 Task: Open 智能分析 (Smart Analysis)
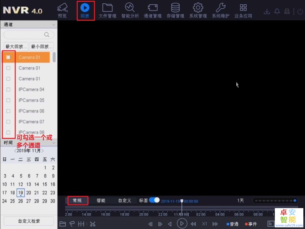[130, 10]
